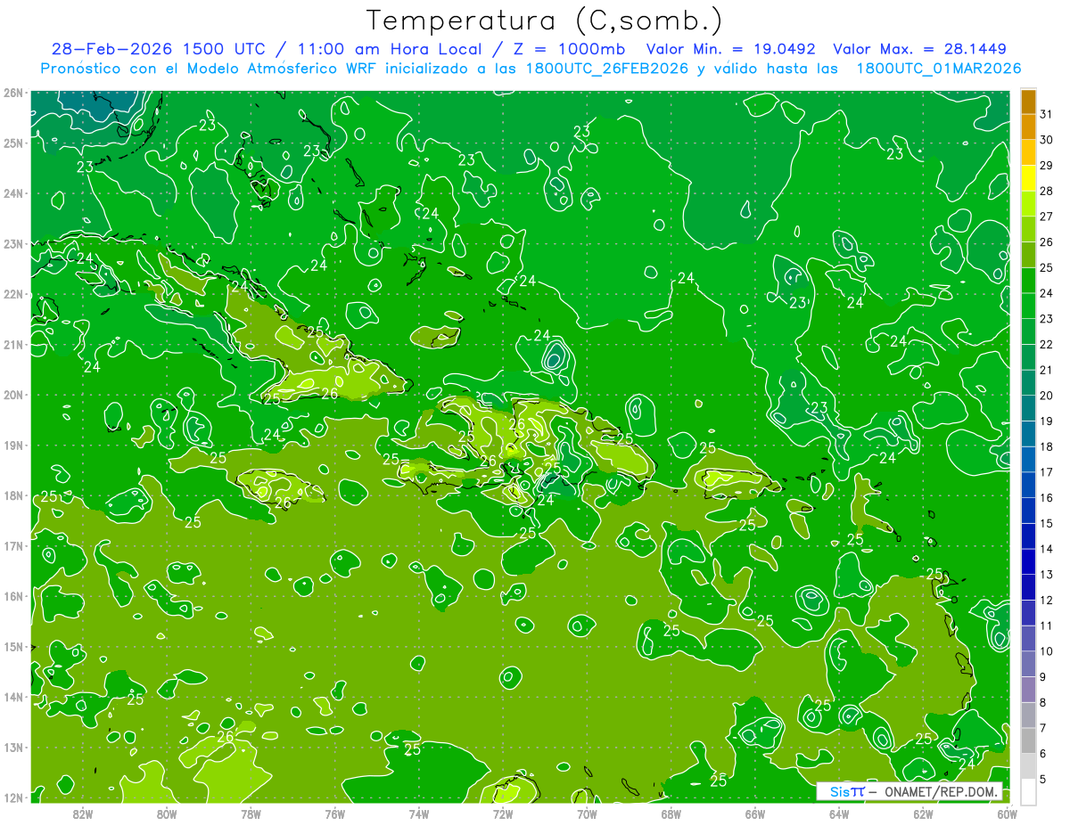
Task: Click longitude axis label '72W'
Action: [x=503, y=814]
